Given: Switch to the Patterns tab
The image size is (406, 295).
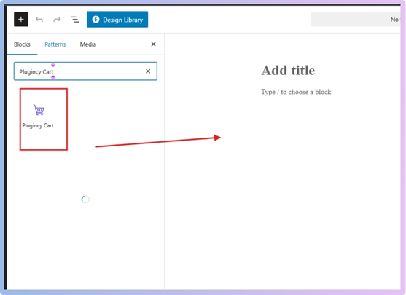Looking at the screenshot, I should pyautogui.click(x=55, y=44).
